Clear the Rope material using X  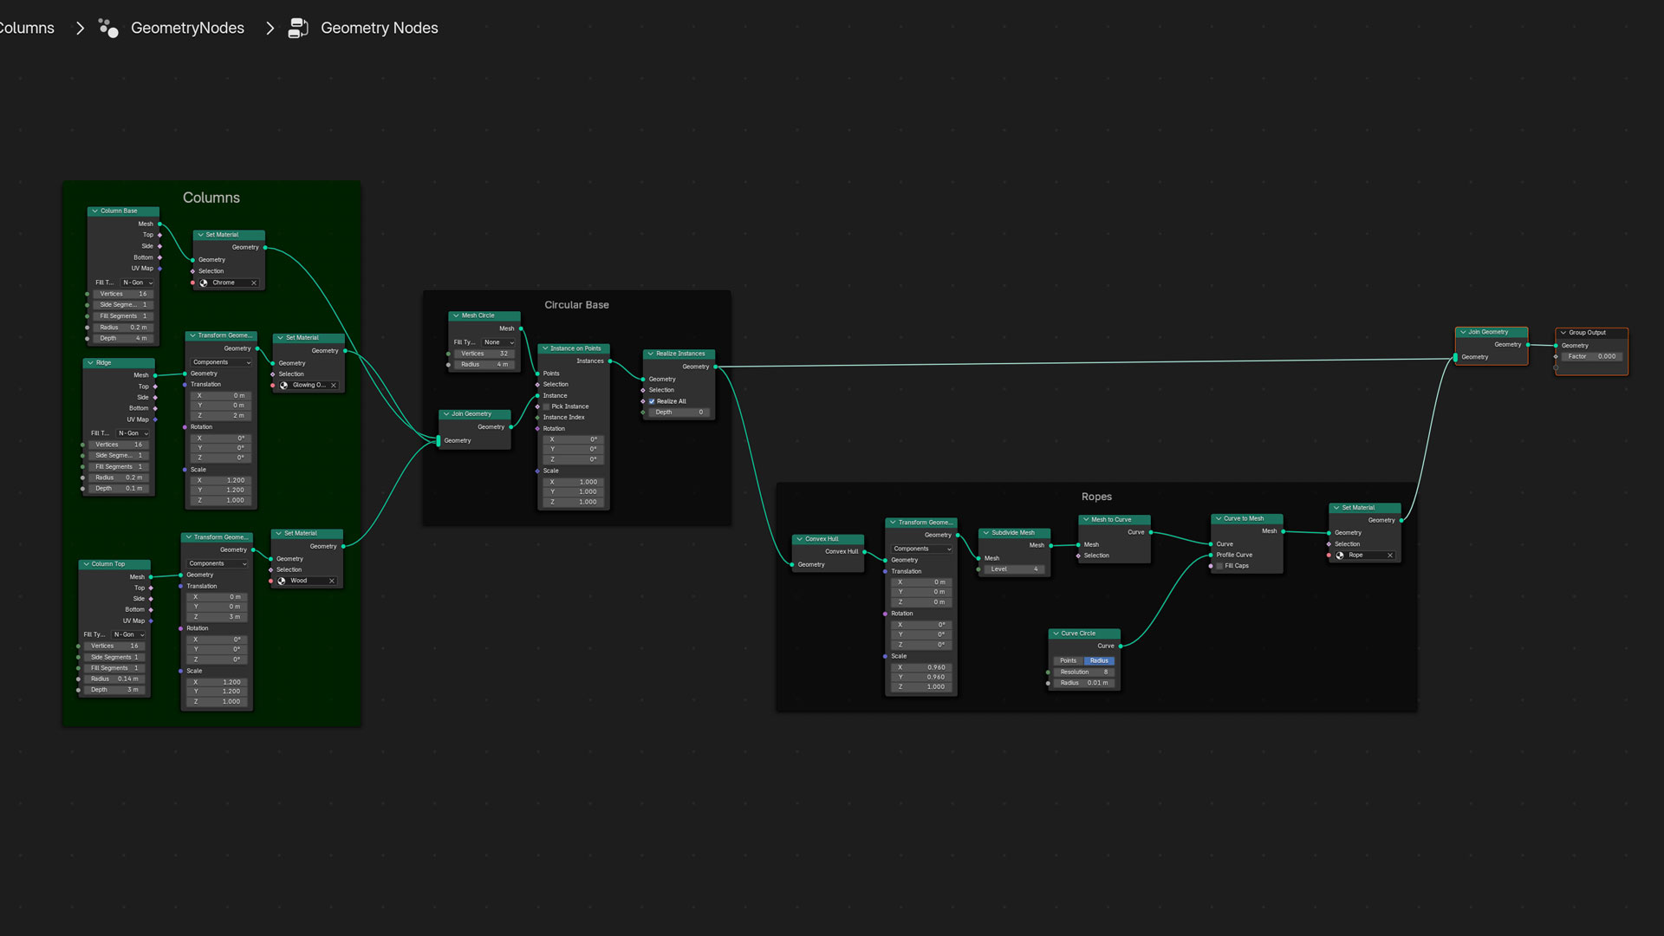[x=1390, y=556]
